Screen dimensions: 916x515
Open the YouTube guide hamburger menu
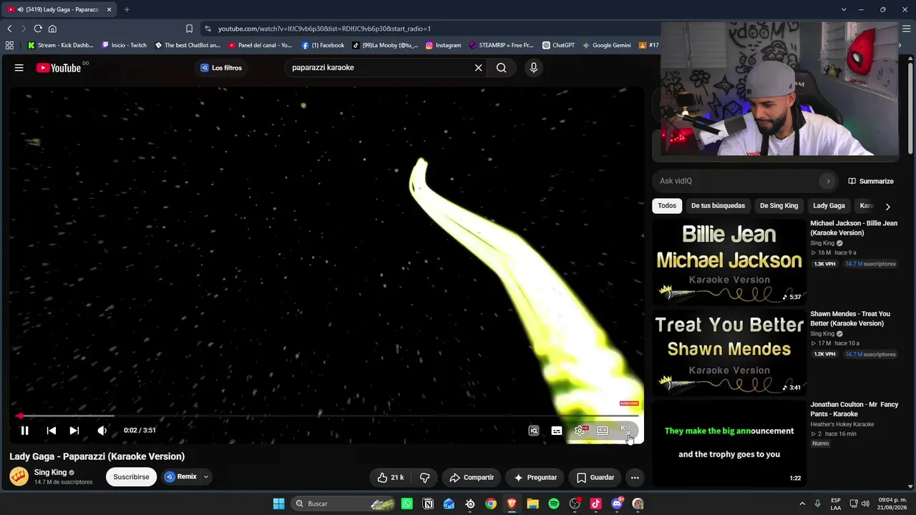point(19,68)
